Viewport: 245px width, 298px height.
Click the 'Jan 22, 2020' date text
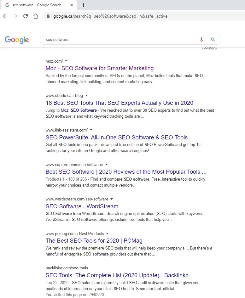(57, 283)
